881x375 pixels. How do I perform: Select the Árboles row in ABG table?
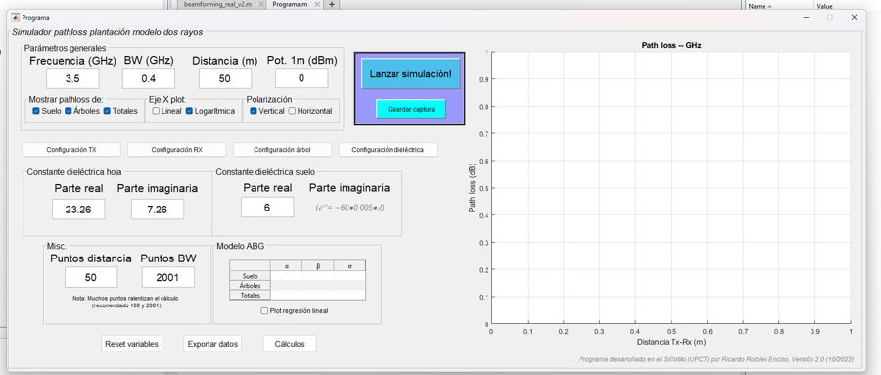point(250,286)
